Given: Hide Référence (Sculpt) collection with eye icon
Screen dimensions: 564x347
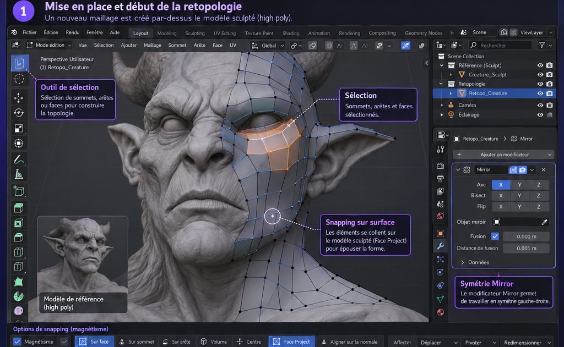Looking at the screenshot, I should point(540,65).
